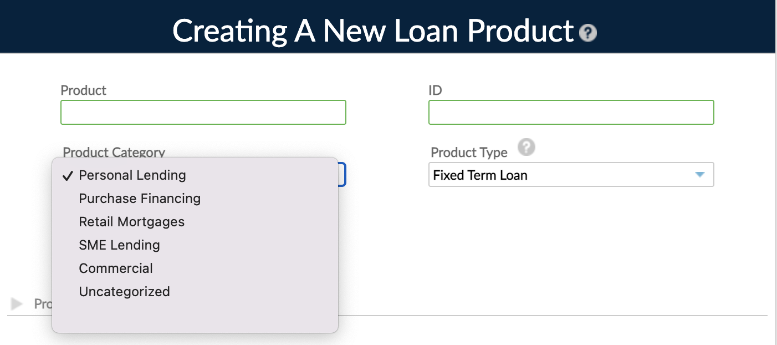Click the Product Category label

[x=114, y=153]
